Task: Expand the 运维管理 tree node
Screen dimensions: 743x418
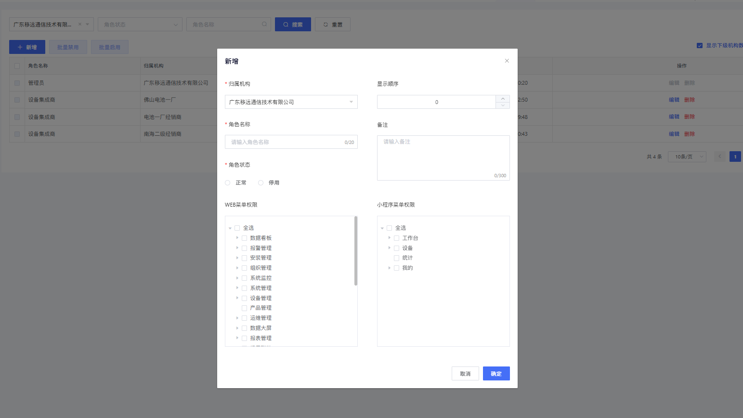Action: point(237,318)
